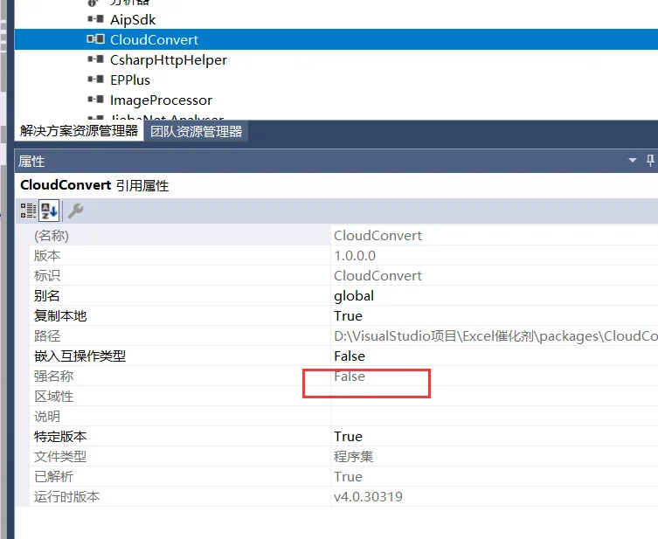Click the 路径 value D:\VisualStudio项目
Screen dimensions: 658x539
pos(495,336)
